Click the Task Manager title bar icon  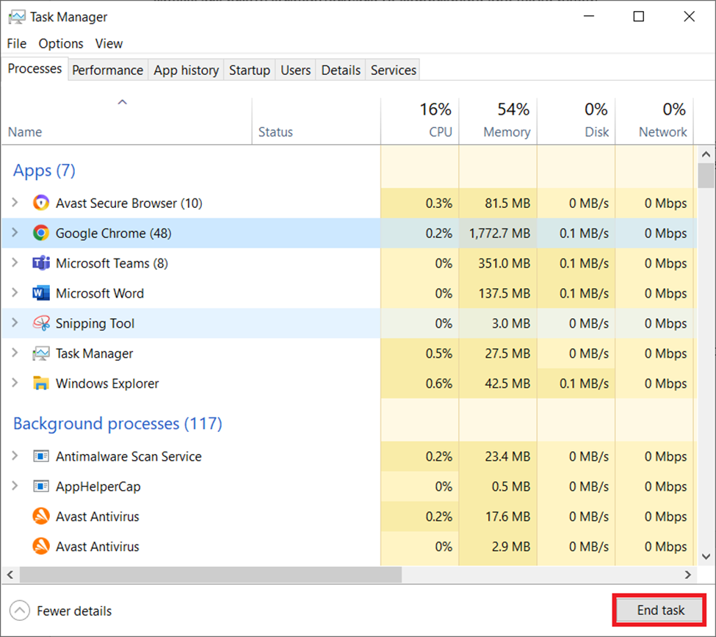click(x=17, y=17)
